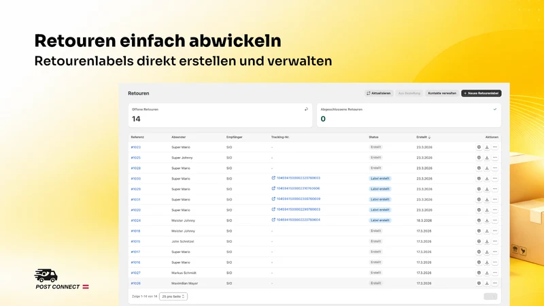
Task: Open return reference #1025
Action: [x=135, y=158]
